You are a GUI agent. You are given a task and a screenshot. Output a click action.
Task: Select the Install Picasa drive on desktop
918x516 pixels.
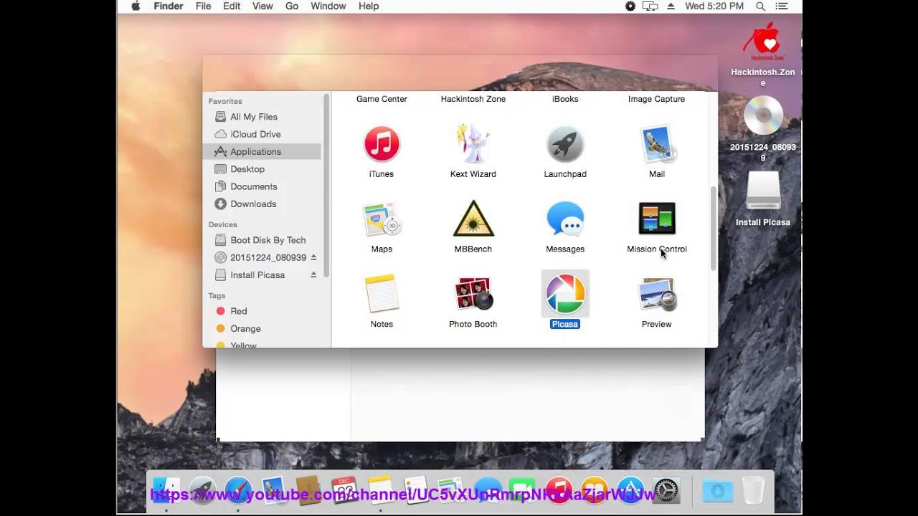pos(763,191)
